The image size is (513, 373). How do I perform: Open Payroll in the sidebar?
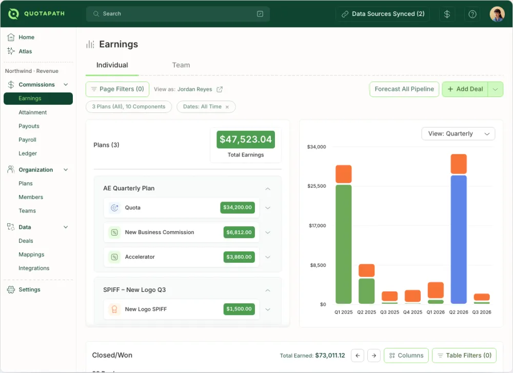(28, 140)
